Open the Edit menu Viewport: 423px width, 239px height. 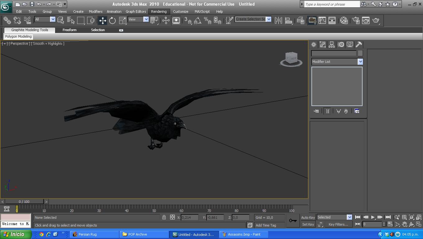(19, 12)
